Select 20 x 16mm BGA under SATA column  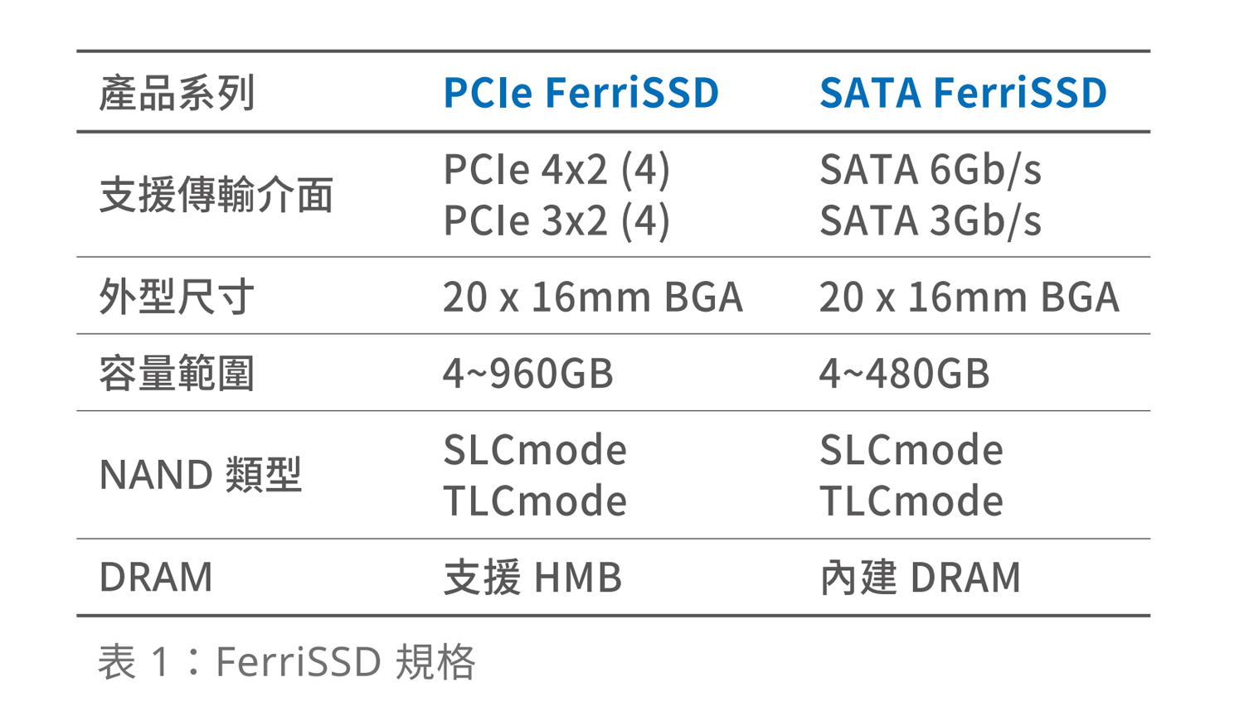(x=969, y=297)
